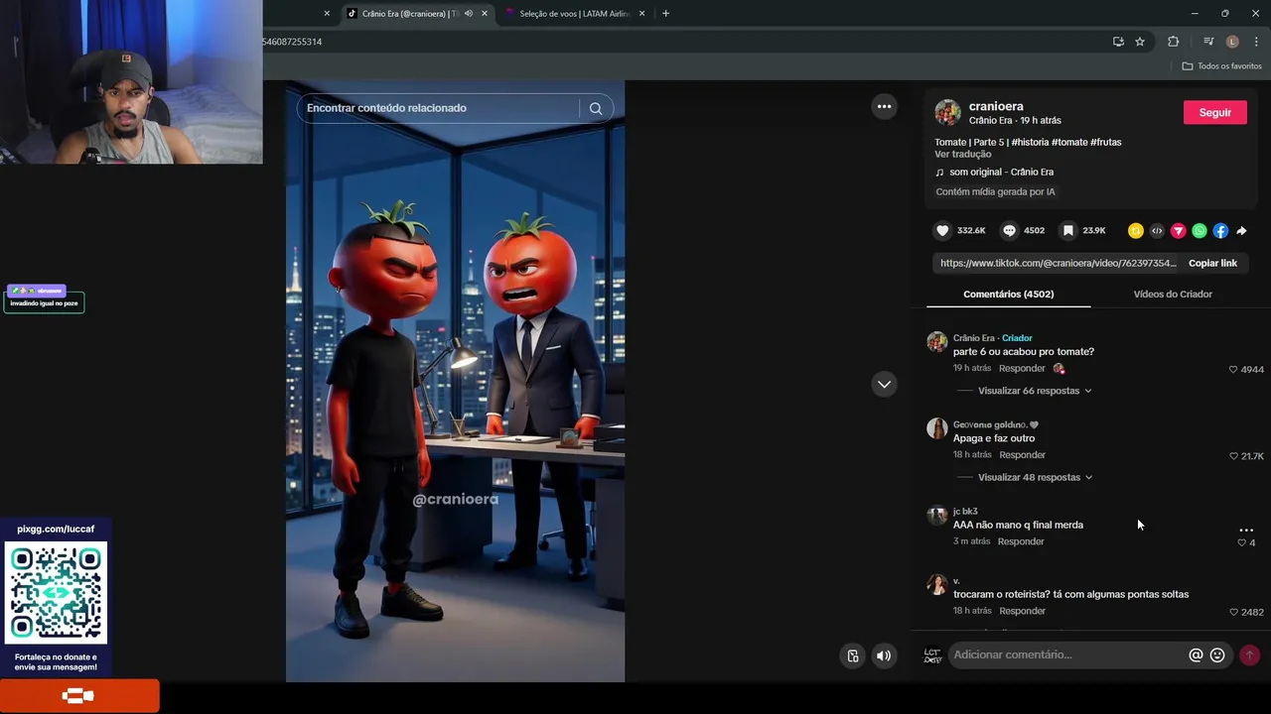1271x714 pixels.
Task: Share the video to WhatsApp
Action: coord(1200,231)
